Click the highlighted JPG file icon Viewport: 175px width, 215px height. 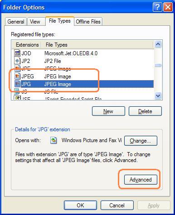click(x=17, y=84)
